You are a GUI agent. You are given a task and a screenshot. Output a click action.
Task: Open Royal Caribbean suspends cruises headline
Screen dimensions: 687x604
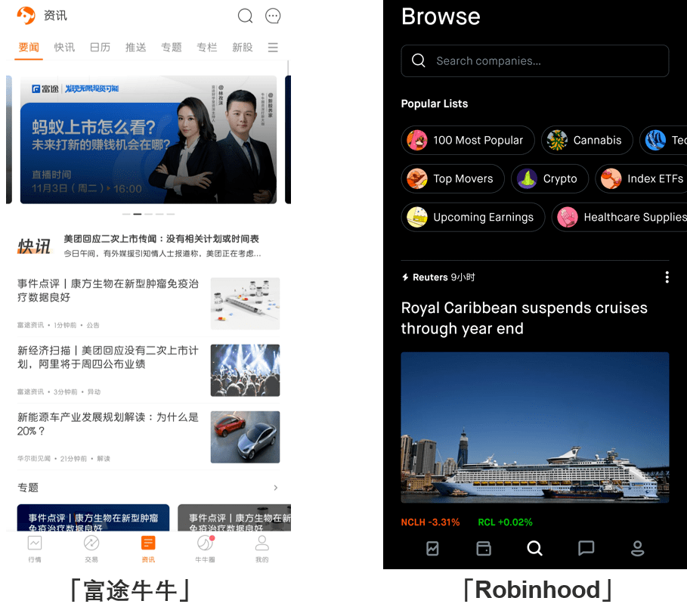[x=524, y=317]
